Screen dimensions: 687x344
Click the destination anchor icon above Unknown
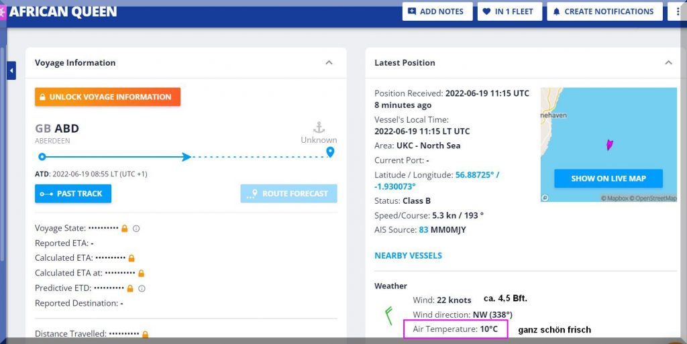(x=319, y=127)
